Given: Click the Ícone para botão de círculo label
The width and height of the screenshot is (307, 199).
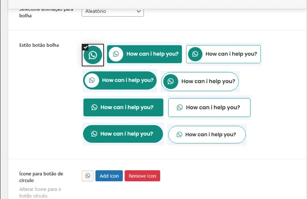Looking at the screenshot, I should click(x=41, y=177).
